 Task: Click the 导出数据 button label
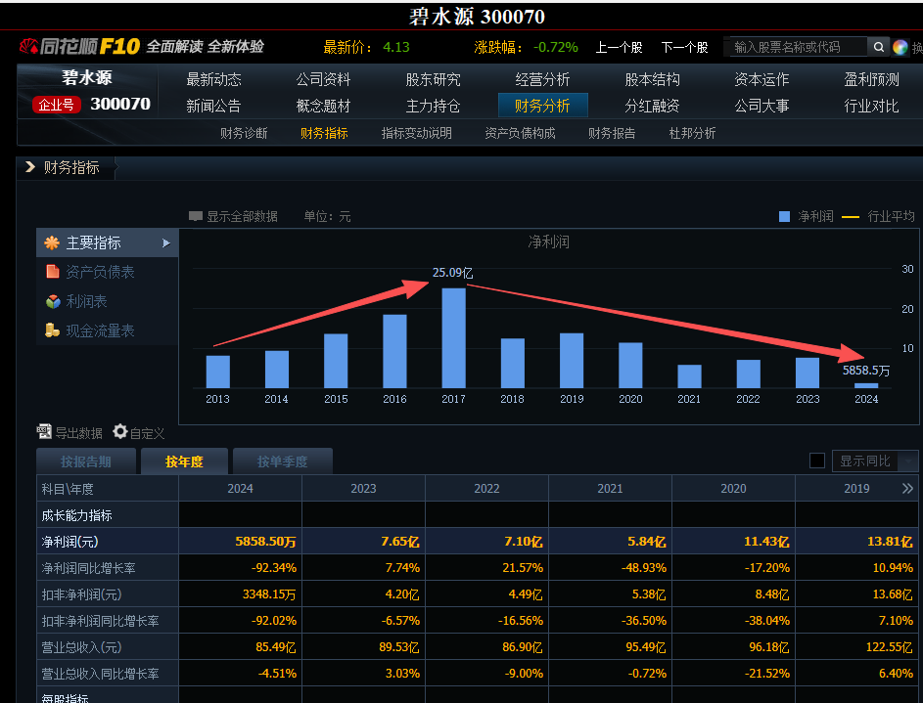coord(79,433)
